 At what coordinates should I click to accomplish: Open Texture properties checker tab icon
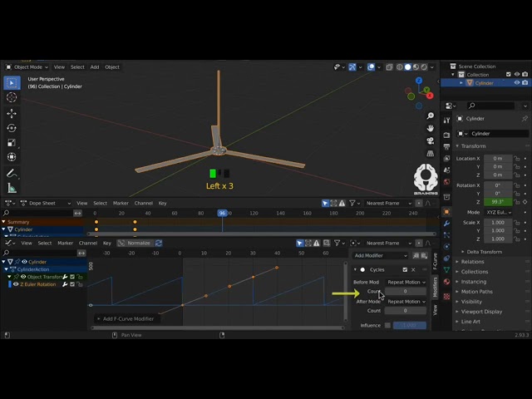point(446,296)
